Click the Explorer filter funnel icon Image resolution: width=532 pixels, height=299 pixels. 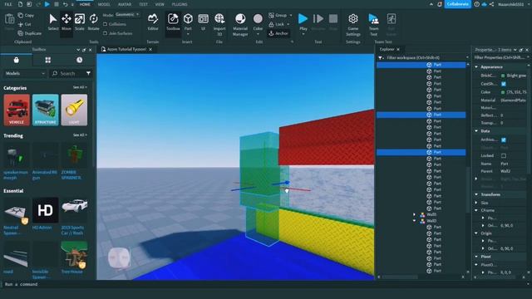click(x=381, y=58)
